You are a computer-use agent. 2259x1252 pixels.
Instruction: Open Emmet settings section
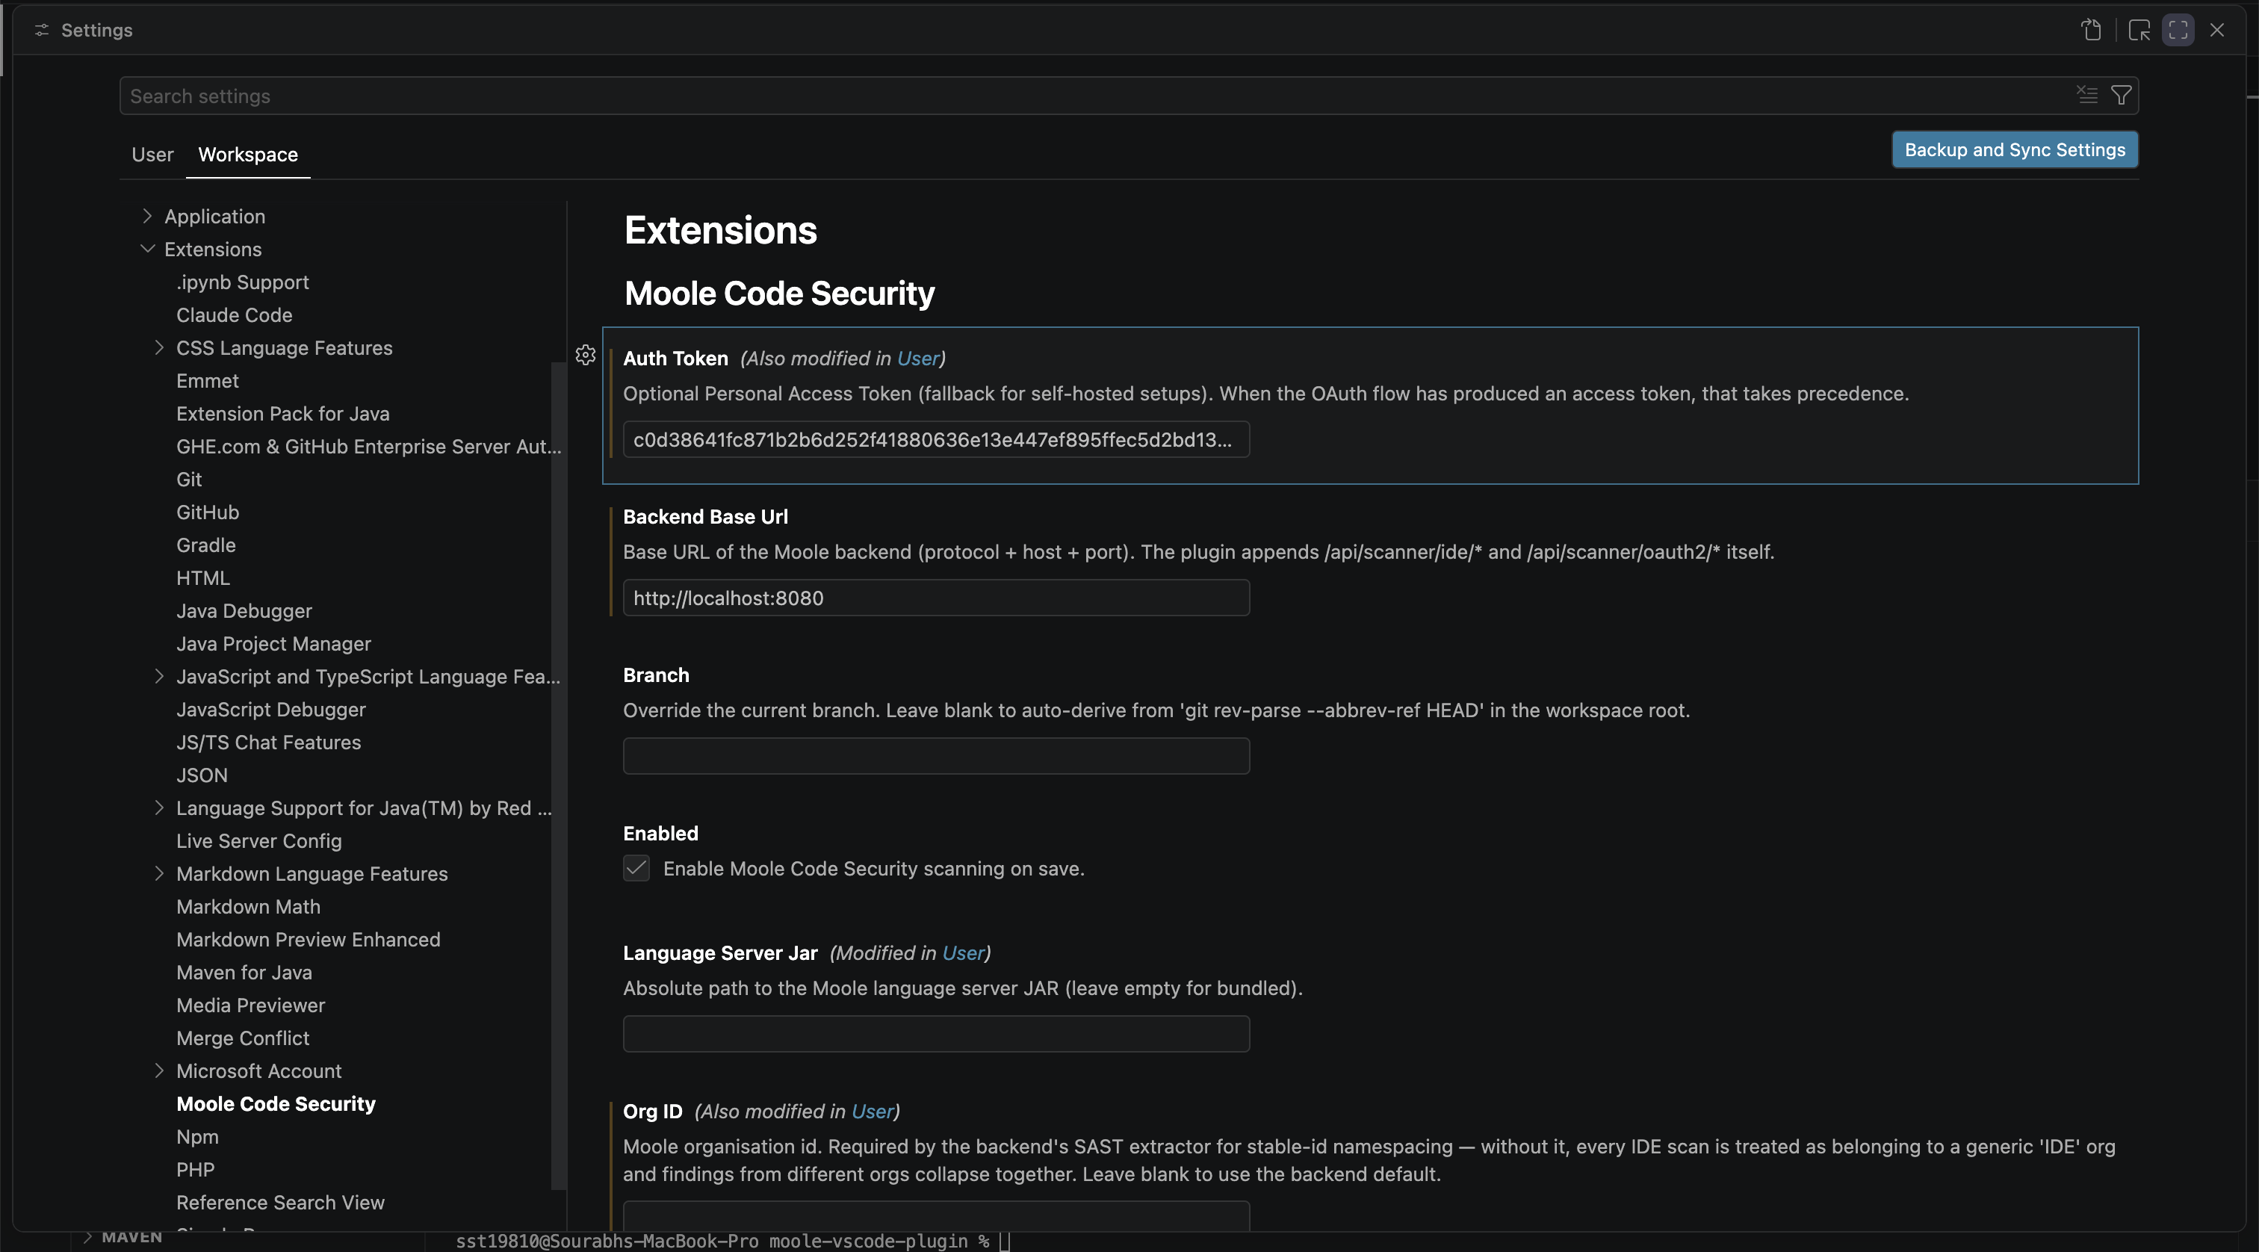tap(207, 380)
